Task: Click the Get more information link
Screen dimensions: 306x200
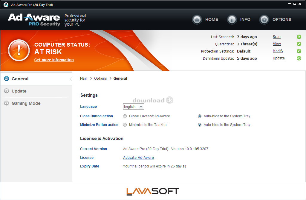Action: point(54,60)
